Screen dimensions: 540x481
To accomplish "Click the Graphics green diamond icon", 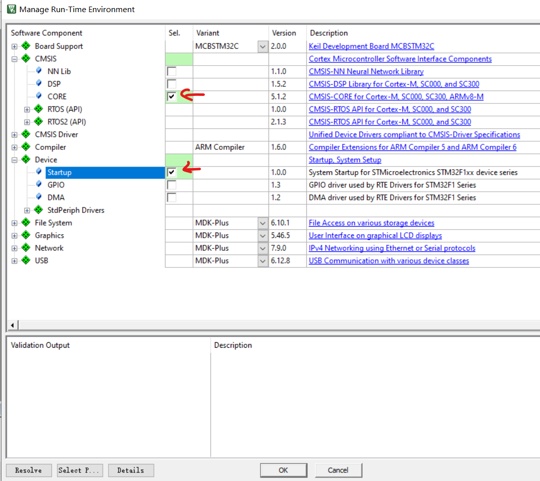I will [26, 235].
